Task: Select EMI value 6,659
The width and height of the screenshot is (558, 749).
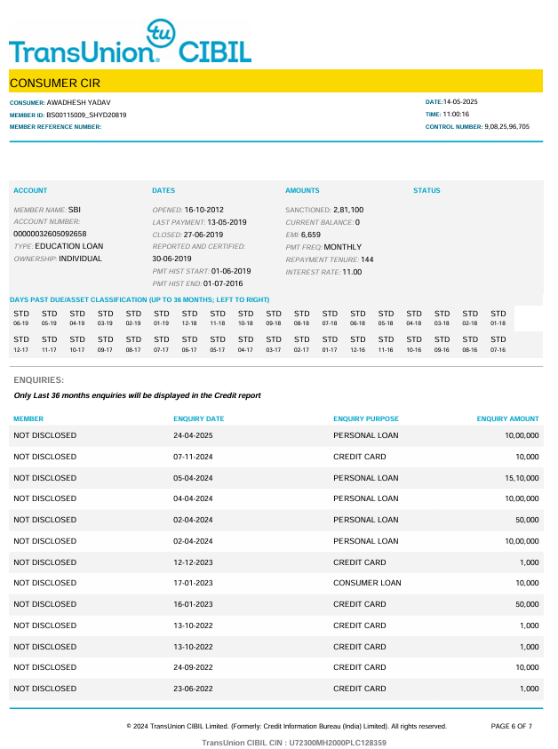Action: click(310, 235)
